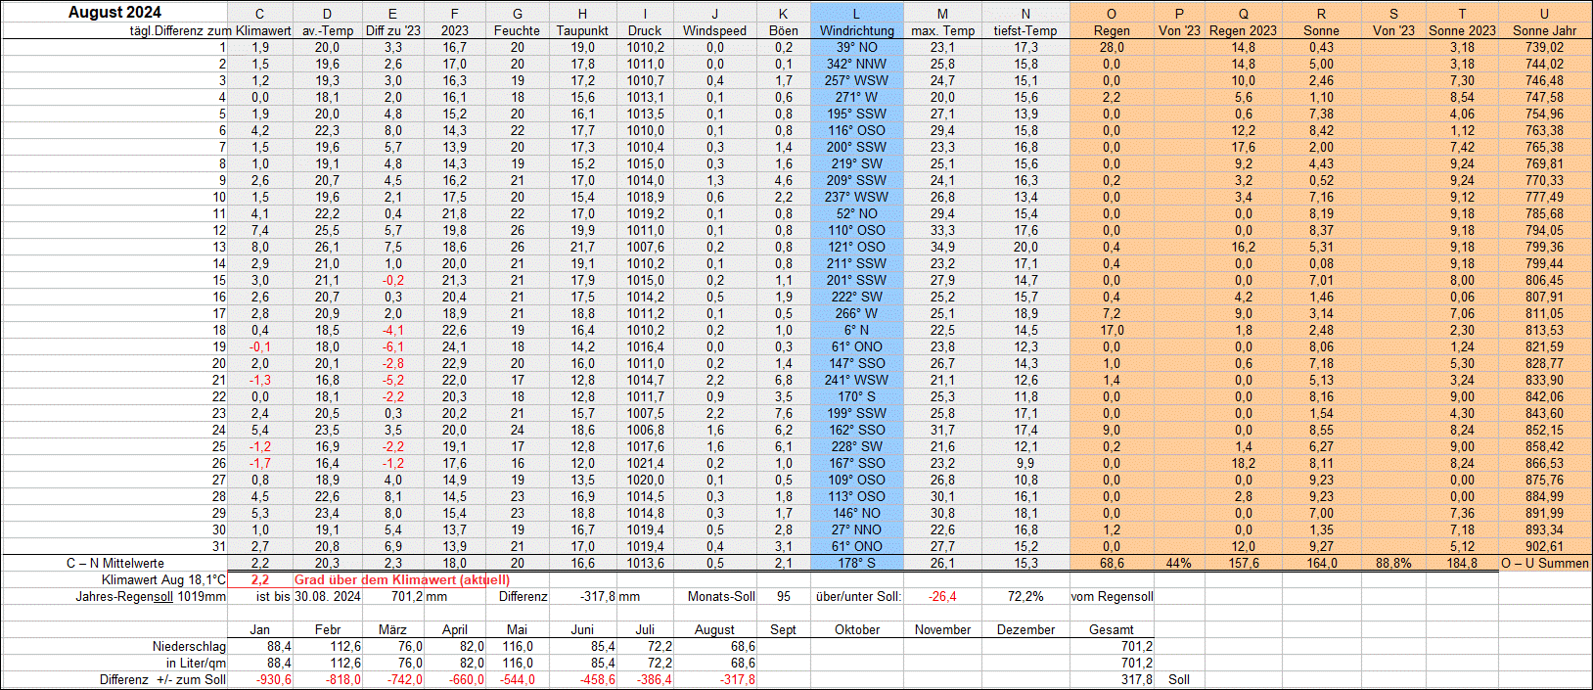Screen dimensions: 1593x690
Task: Select Regen value '28,0' on day 1
Action: (1112, 47)
